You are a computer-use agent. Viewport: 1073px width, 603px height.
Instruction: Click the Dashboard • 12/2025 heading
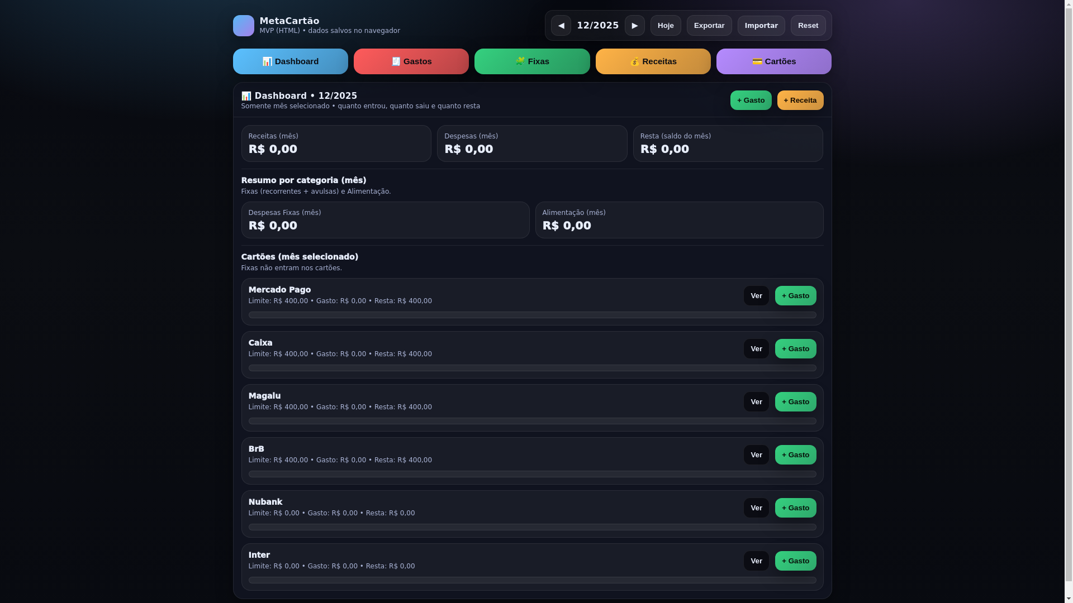coord(299,96)
